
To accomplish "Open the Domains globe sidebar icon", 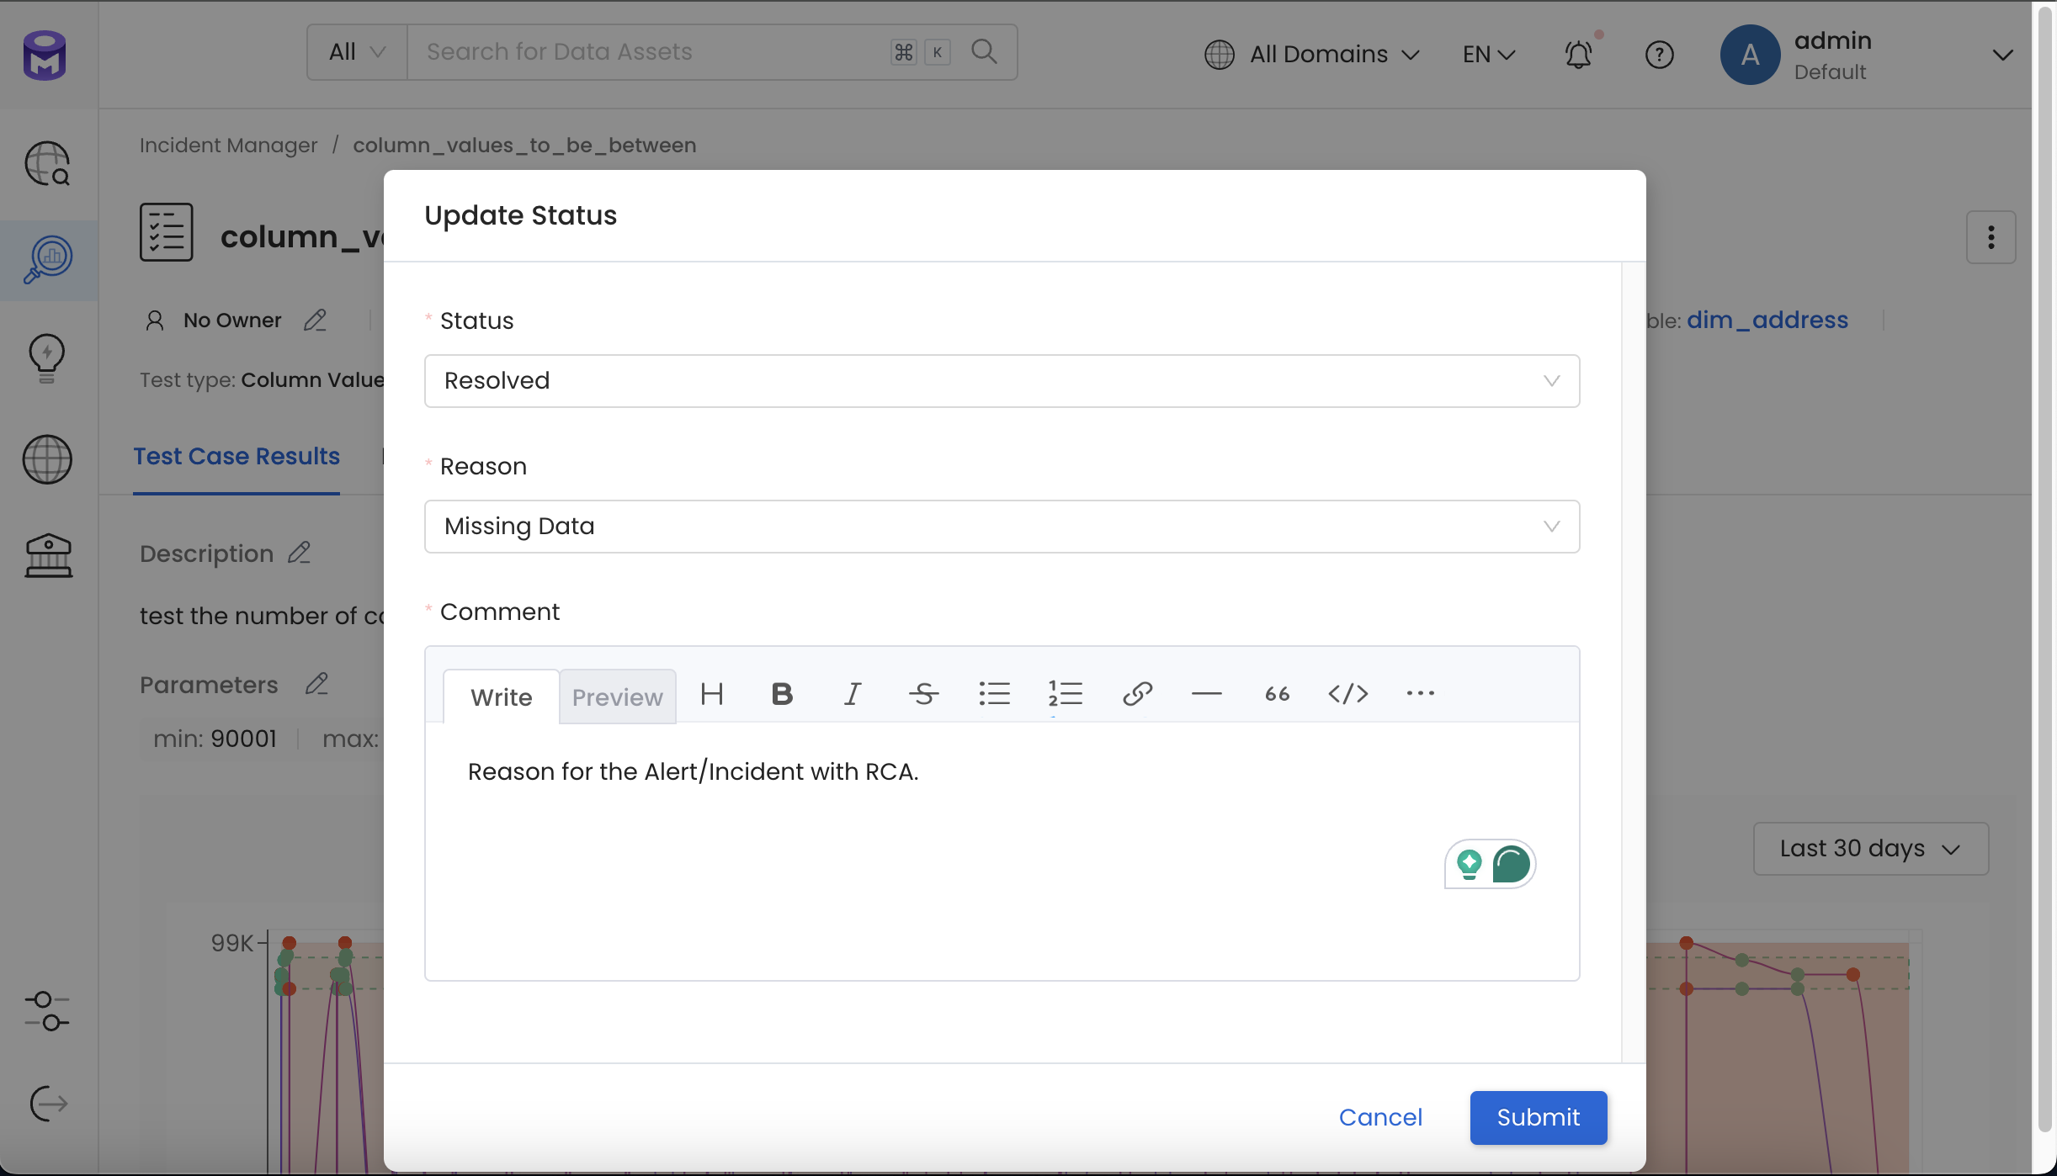I will point(47,459).
